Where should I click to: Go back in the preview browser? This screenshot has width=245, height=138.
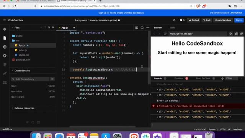[154, 34]
